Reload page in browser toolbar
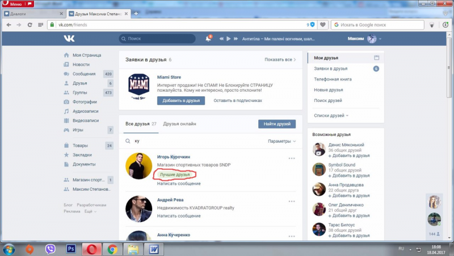This screenshot has height=256, width=454. (30, 25)
